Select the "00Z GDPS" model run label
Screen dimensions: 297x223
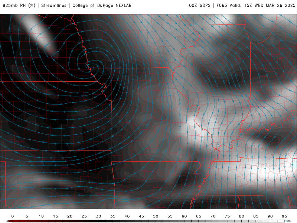click(200, 5)
